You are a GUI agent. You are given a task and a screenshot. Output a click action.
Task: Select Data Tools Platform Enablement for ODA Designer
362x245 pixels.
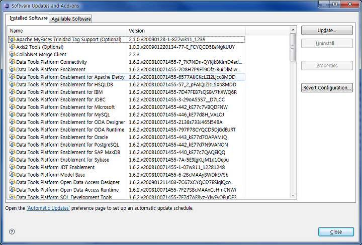(x=127, y=122)
